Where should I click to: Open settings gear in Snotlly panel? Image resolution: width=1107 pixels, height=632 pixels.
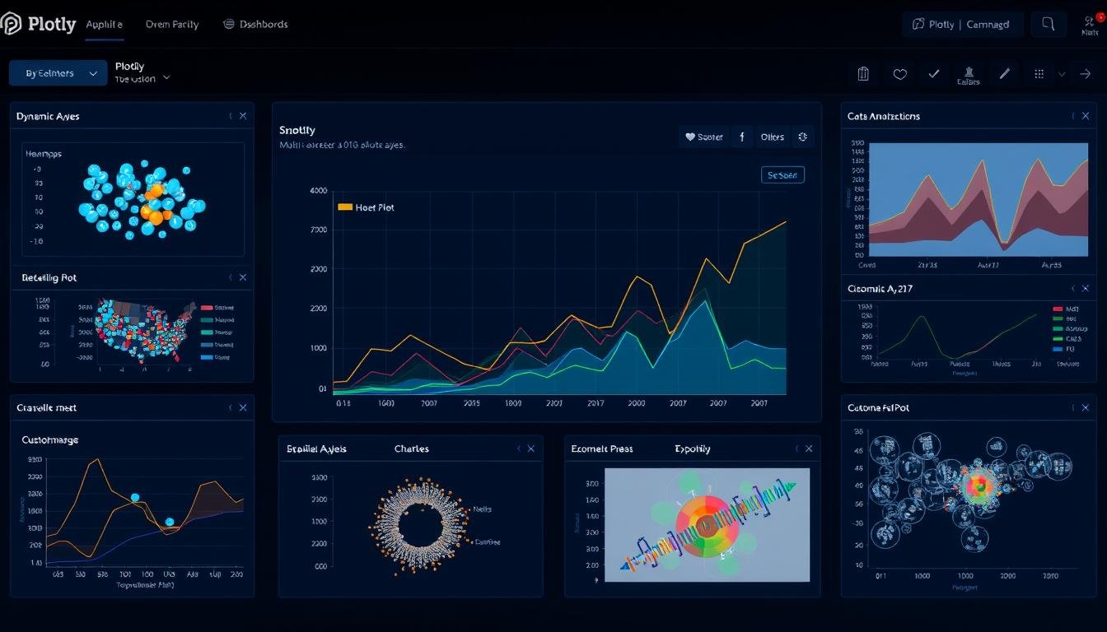click(x=803, y=137)
